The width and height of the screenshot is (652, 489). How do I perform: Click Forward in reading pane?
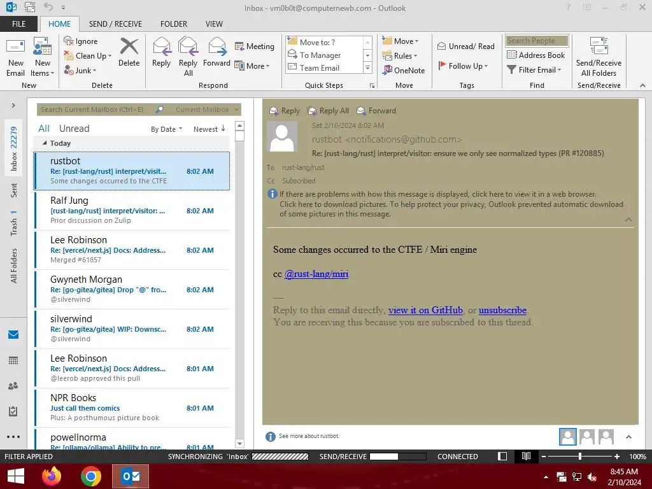click(x=376, y=111)
